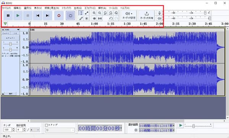Adjust the playback level slider
Screen dimensions: 229x138
(210, 18)
